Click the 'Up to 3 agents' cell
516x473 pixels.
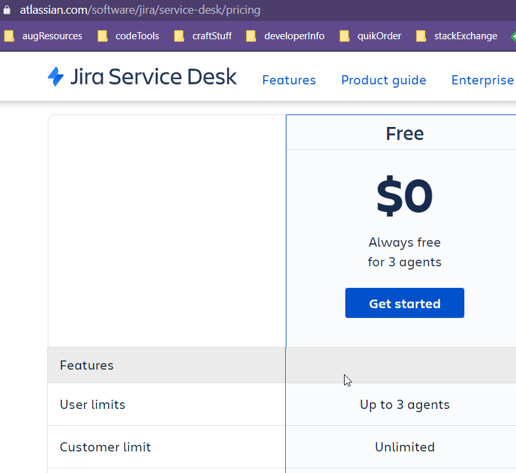405,404
